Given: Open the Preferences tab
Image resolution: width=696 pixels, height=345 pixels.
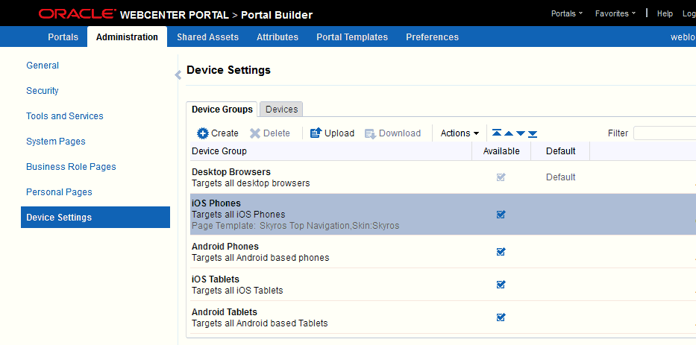Looking at the screenshot, I should click(433, 37).
